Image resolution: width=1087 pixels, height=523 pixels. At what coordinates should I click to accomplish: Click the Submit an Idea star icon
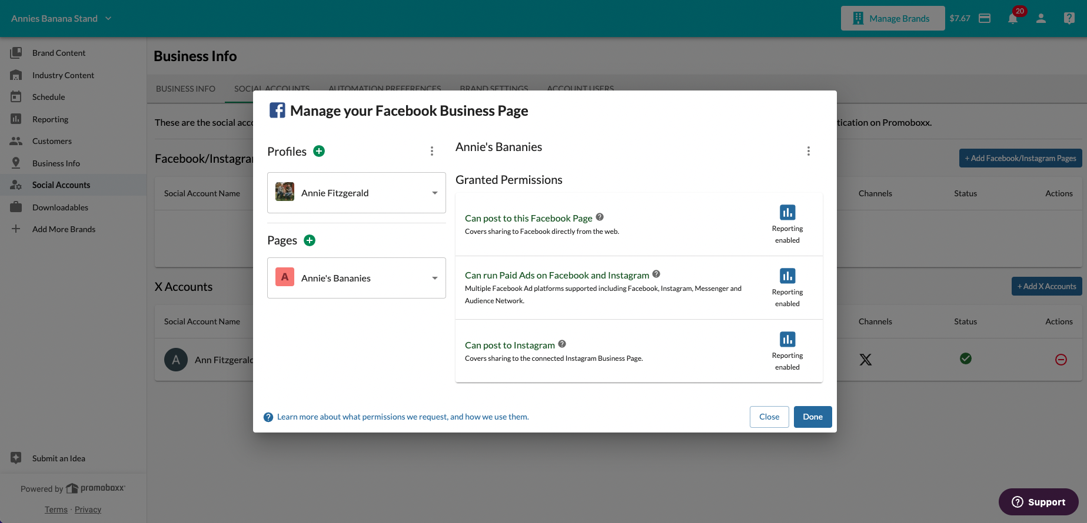(16, 458)
